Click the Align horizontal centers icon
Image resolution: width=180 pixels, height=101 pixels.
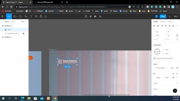click(158, 26)
